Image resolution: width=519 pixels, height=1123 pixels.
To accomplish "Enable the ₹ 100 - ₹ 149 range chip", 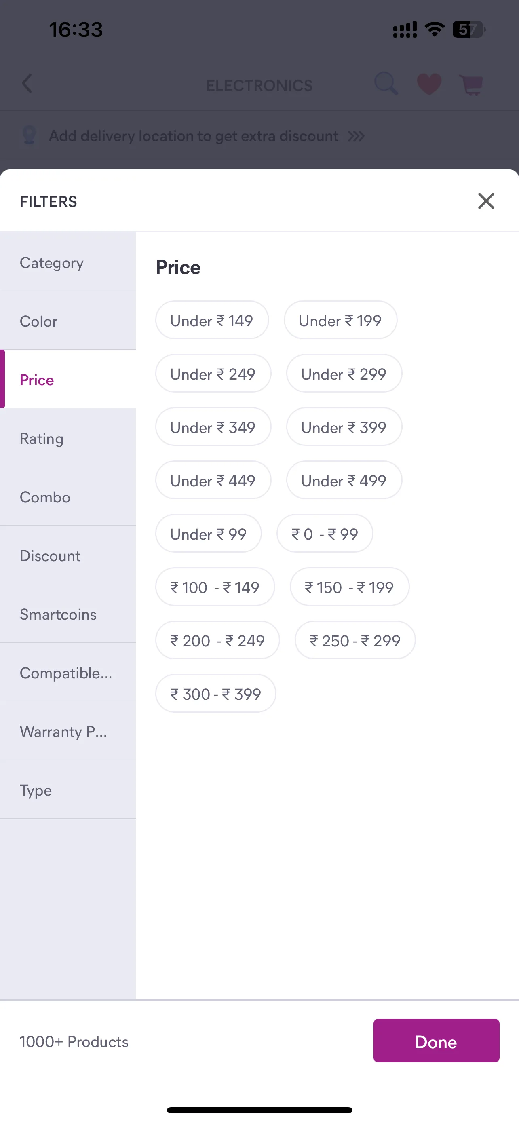I will pyautogui.click(x=215, y=587).
